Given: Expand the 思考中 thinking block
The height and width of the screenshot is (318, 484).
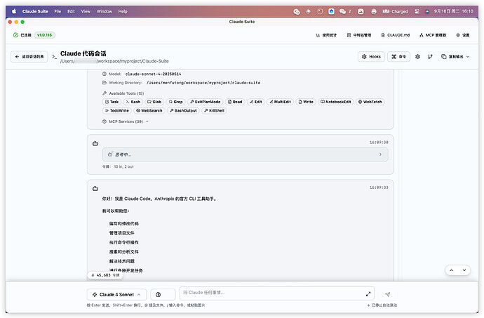Looking at the screenshot, I should [245, 154].
